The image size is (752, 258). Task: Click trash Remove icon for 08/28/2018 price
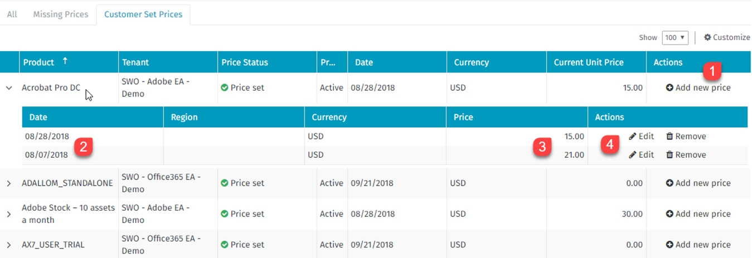coord(669,137)
